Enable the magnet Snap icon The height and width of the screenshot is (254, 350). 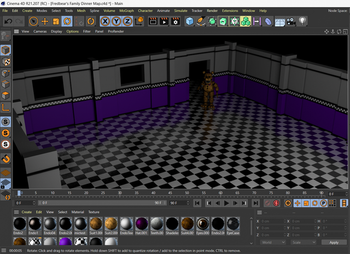[x=5, y=159]
